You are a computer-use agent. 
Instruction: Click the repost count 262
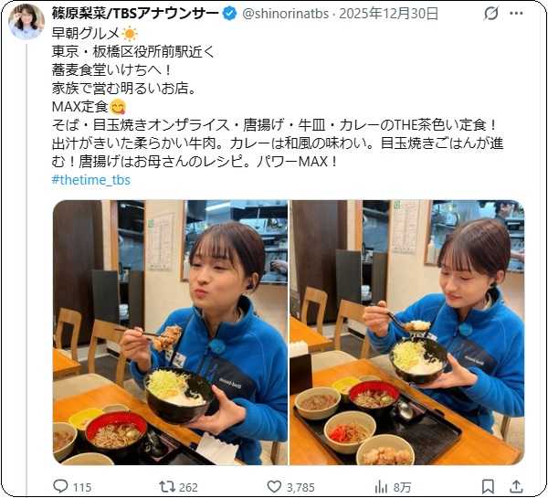(x=188, y=487)
